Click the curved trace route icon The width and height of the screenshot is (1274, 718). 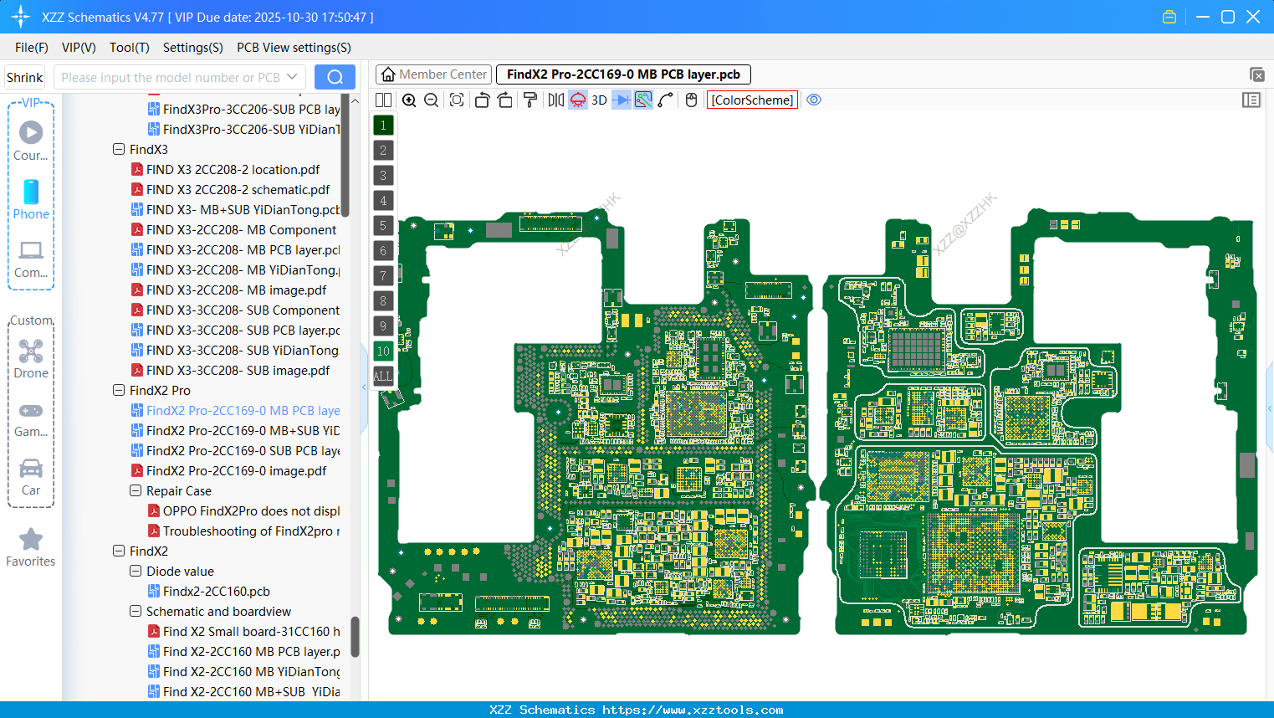pyautogui.click(x=666, y=100)
